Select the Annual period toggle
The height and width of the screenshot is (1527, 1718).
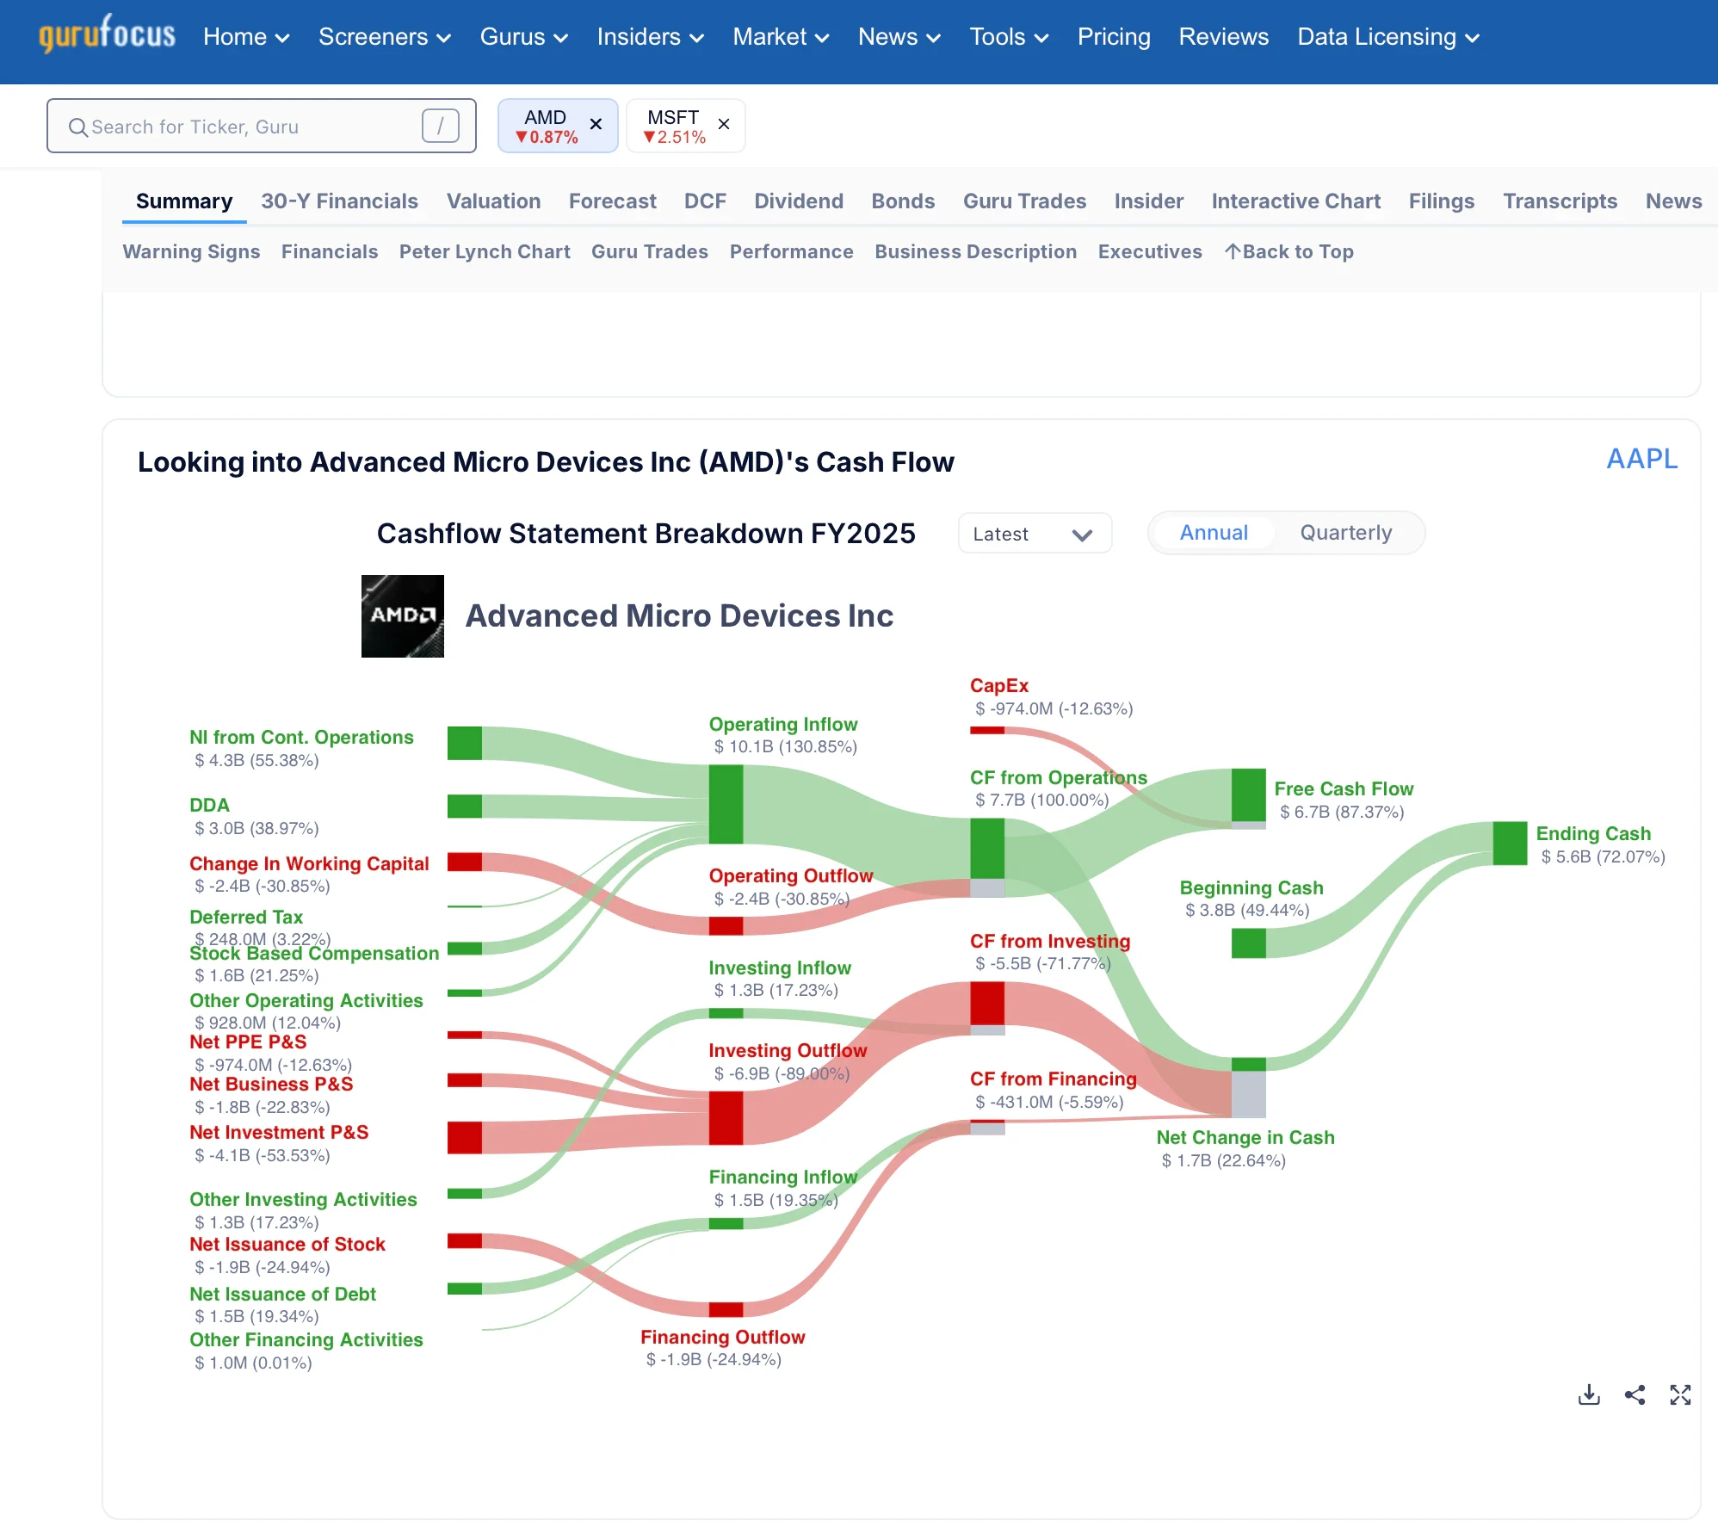tap(1213, 533)
